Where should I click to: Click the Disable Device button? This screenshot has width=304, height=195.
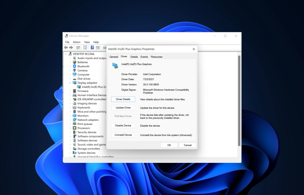(123, 126)
